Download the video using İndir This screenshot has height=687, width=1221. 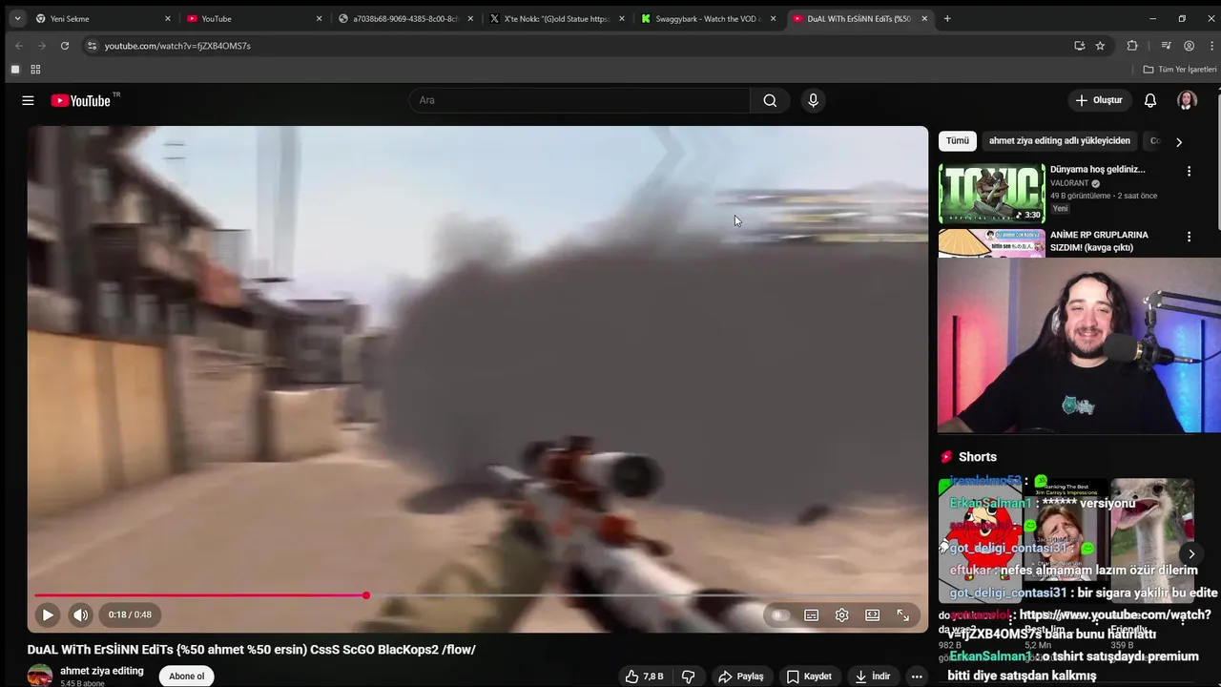pos(873,677)
